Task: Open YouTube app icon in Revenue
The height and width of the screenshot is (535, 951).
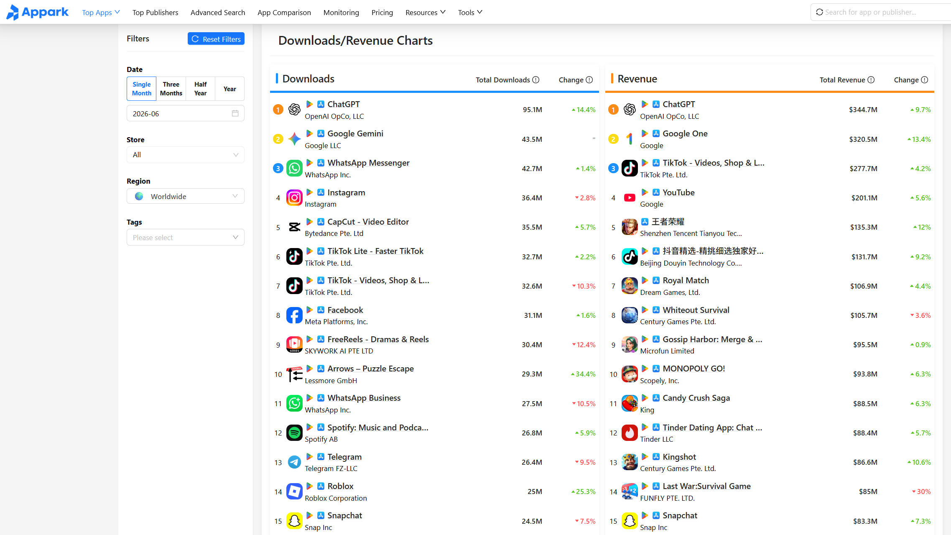Action: click(x=630, y=197)
